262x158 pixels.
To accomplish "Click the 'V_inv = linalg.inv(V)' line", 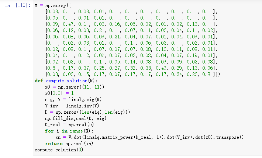I will pyautogui.click(x=72, y=106).
